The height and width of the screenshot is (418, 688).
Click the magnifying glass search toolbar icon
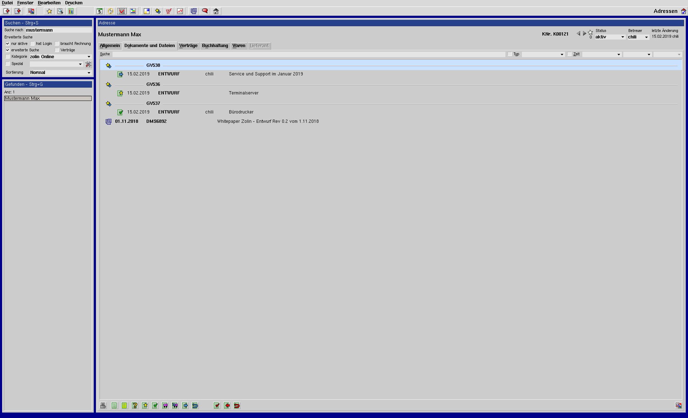tap(60, 11)
